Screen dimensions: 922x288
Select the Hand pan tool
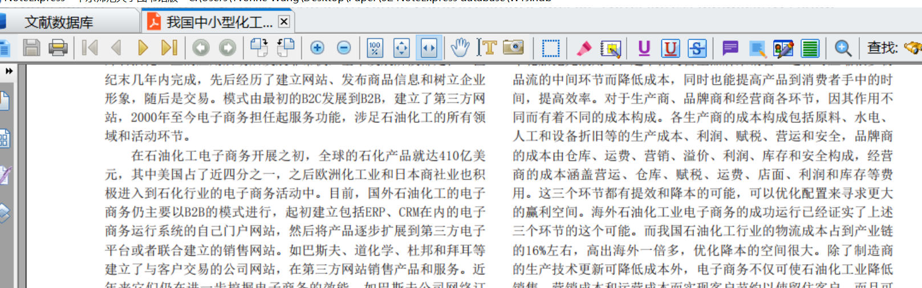tap(460, 48)
